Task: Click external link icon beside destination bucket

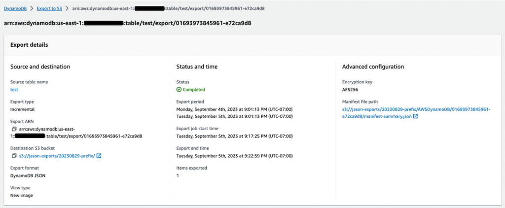Action: [99, 156]
